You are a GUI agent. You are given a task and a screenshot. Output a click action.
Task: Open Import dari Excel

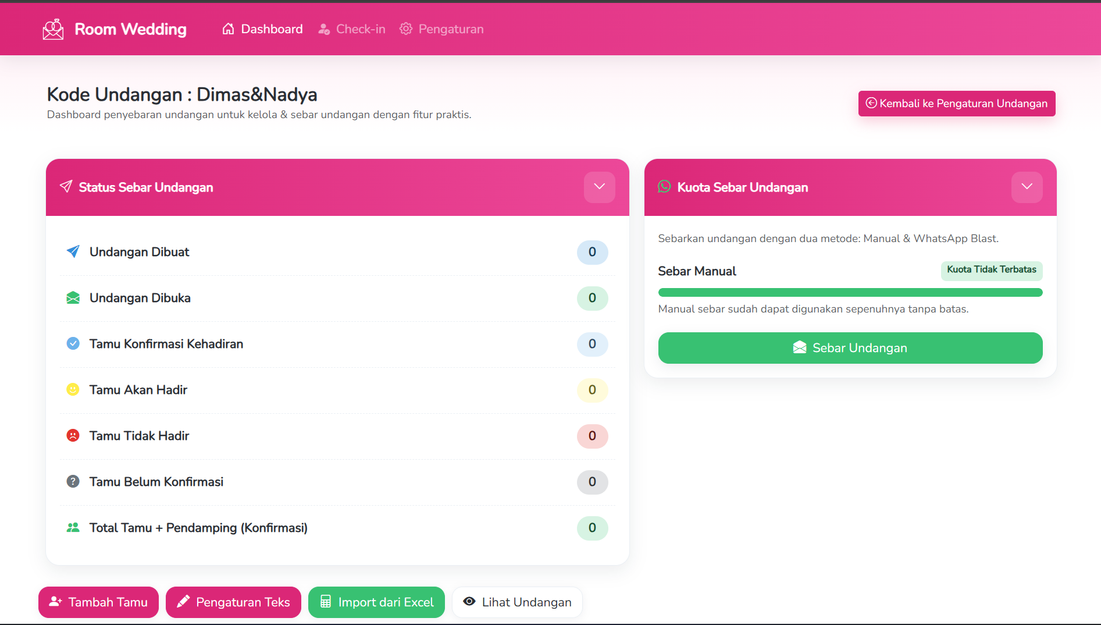pyautogui.click(x=376, y=602)
